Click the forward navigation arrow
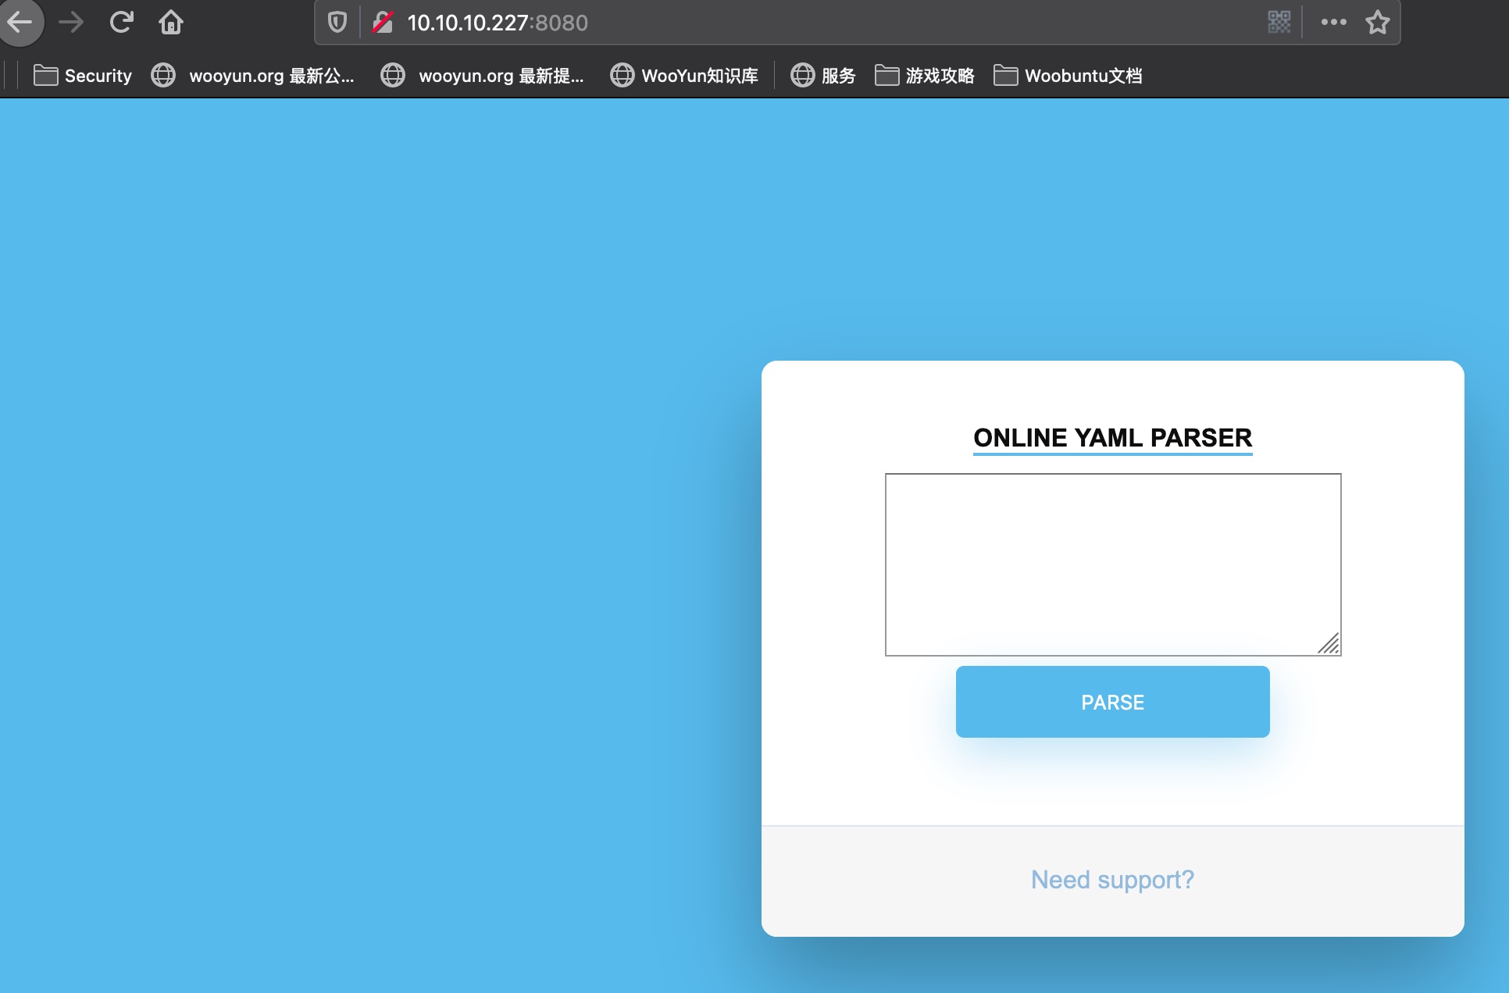This screenshot has height=993, width=1509. (x=71, y=22)
